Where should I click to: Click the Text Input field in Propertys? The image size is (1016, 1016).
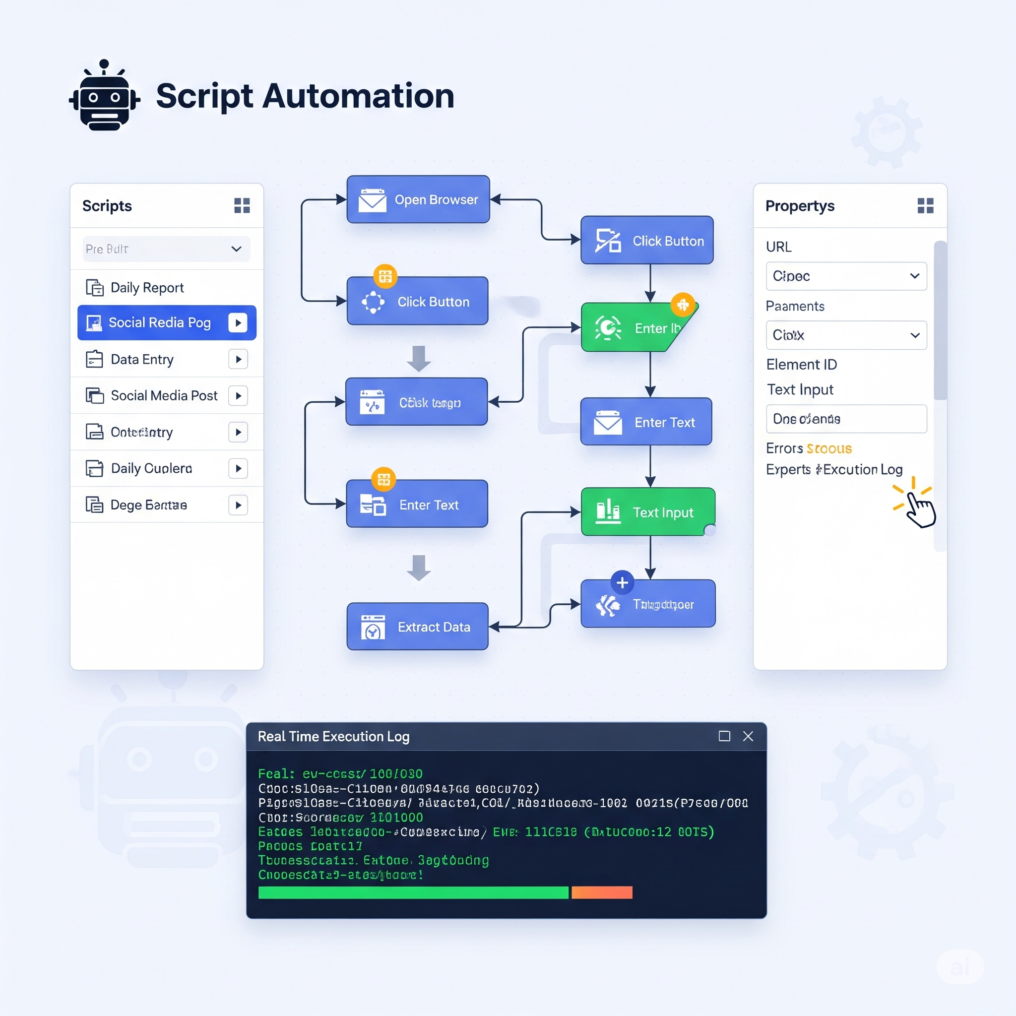(846, 419)
